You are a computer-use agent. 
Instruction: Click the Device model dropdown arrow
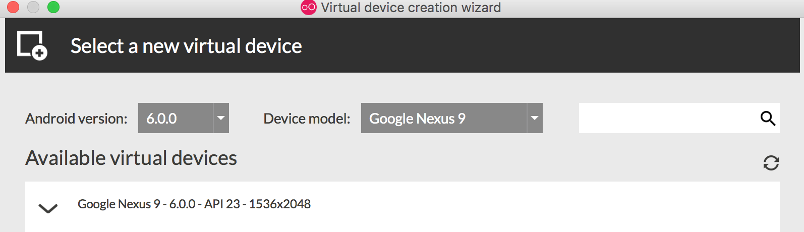click(535, 118)
